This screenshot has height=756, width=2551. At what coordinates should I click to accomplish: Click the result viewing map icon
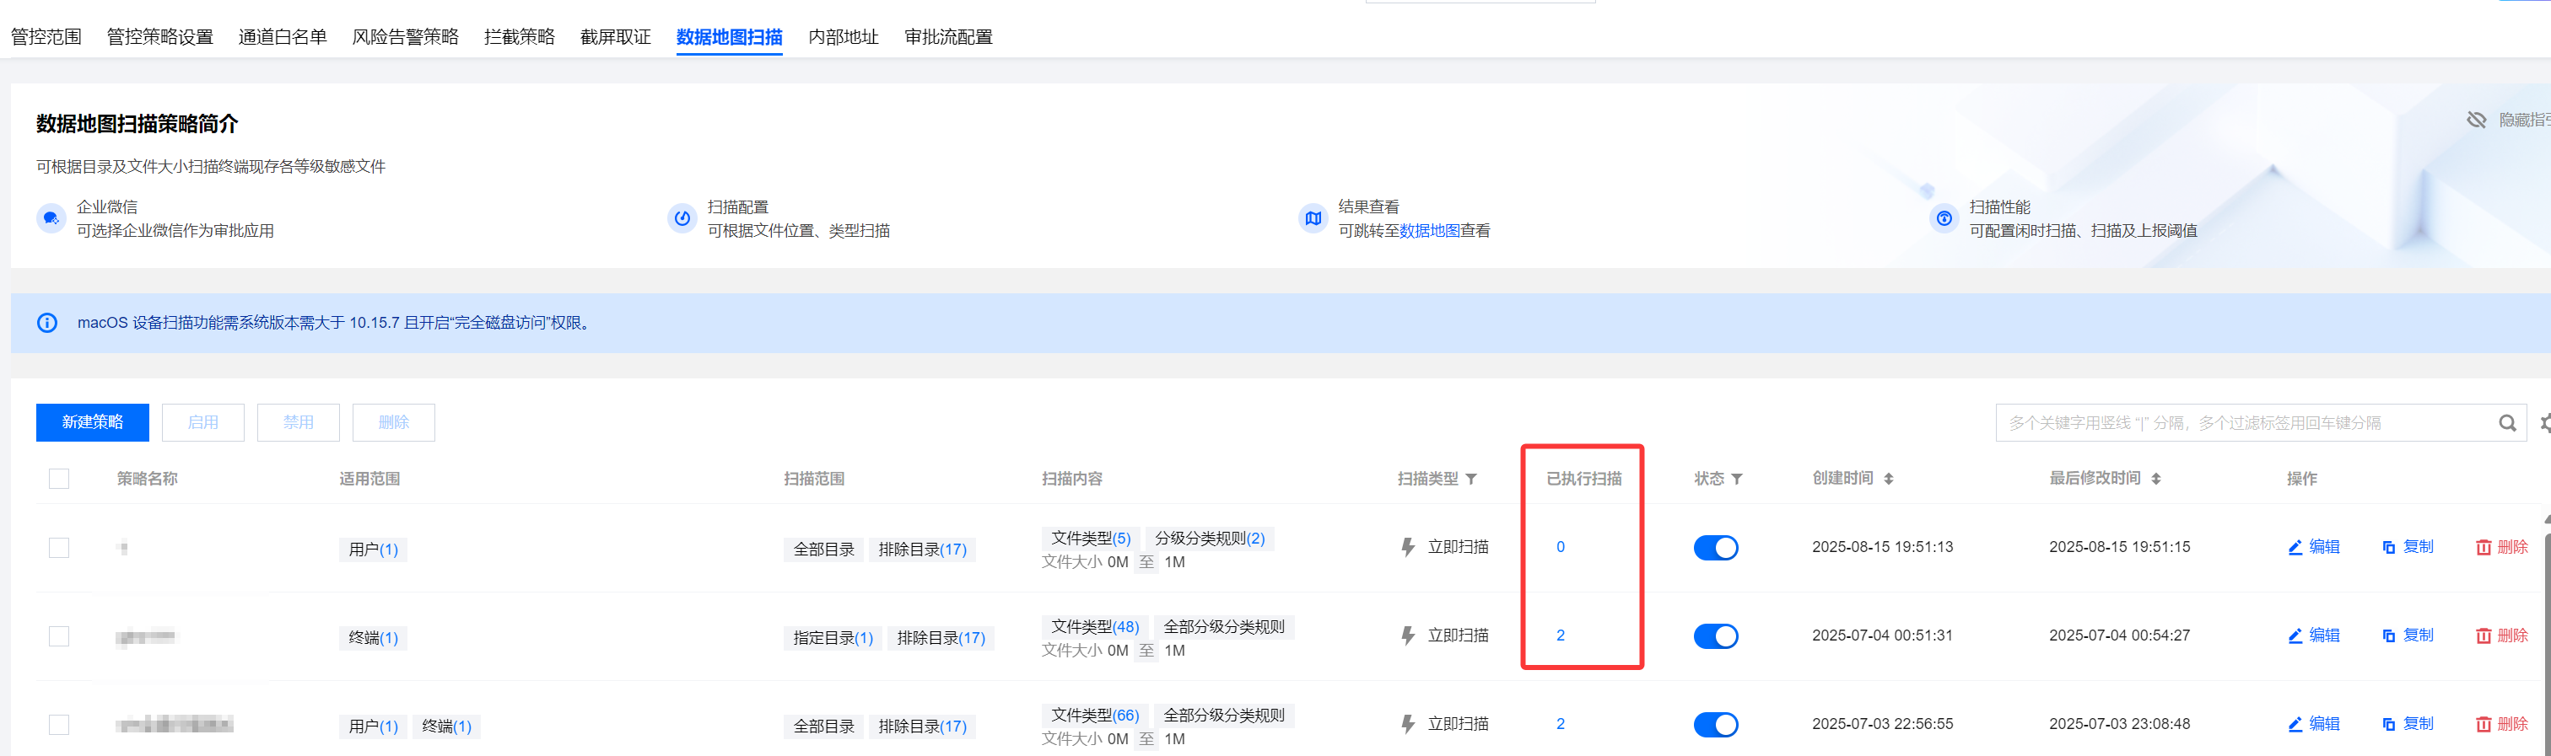pyautogui.click(x=1312, y=218)
